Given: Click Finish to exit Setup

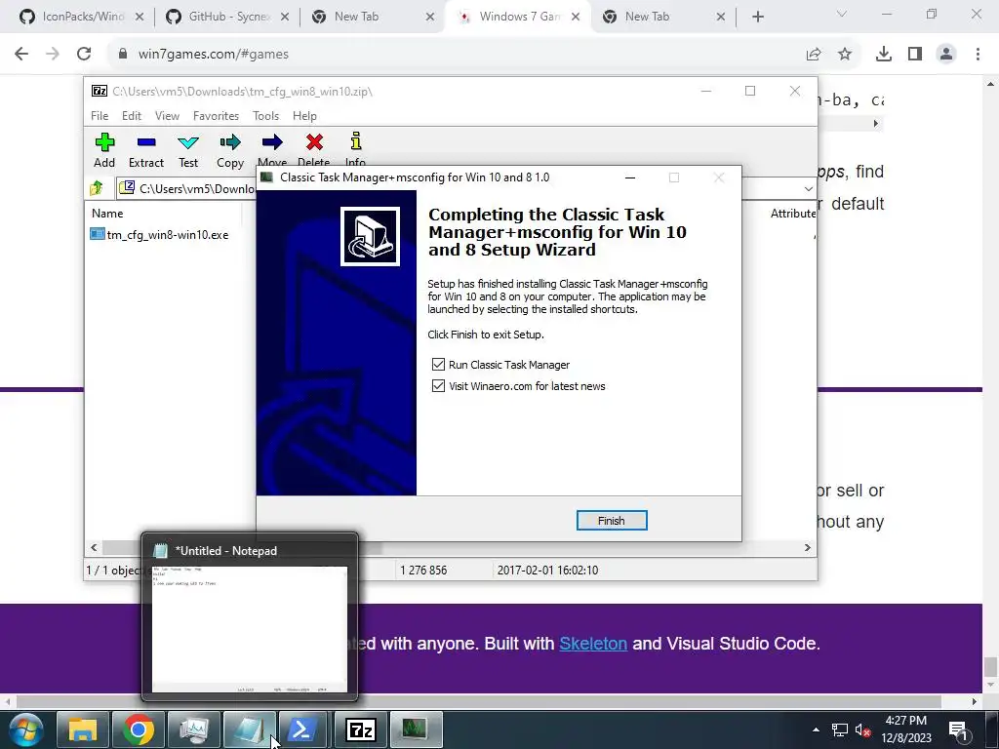Looking at the screenshot, I should click(x=612, y=521).
